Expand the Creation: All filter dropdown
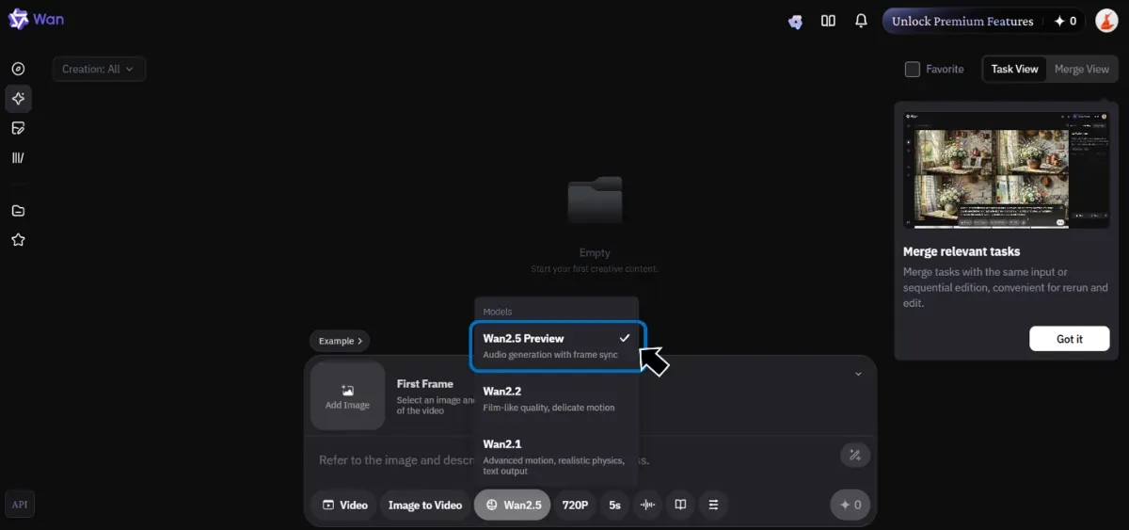1129x530 pixels. [x=99, y=69]
